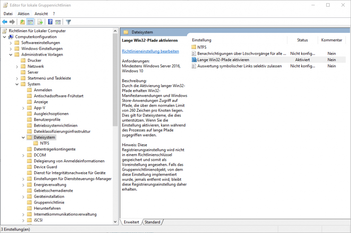Image resolution: width=351 pixels, height=233 pixels.
Task: Open the ? help menu
Action: point(54,14)
